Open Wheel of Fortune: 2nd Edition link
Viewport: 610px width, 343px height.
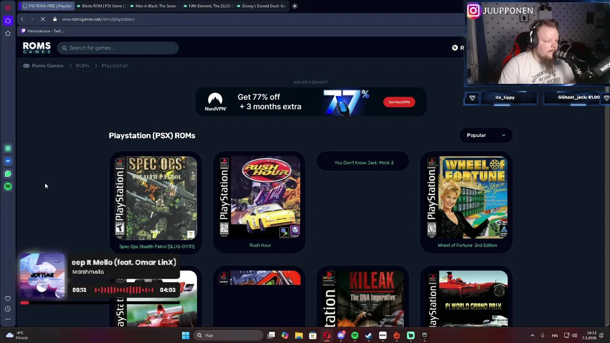467,245
